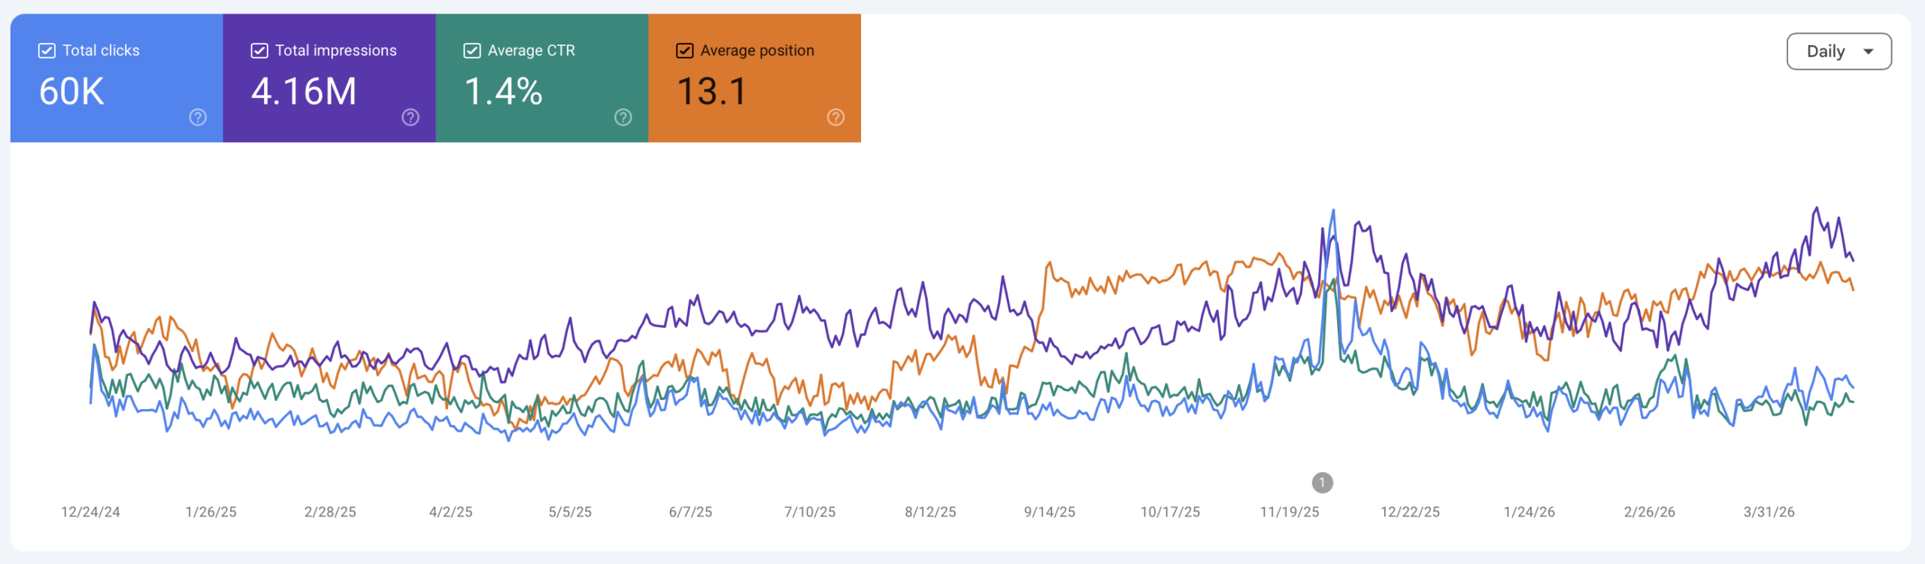Viewport: 1925px width, 564px height.
Task: Toggle the Average position checkbox
Action: point(684,50)
